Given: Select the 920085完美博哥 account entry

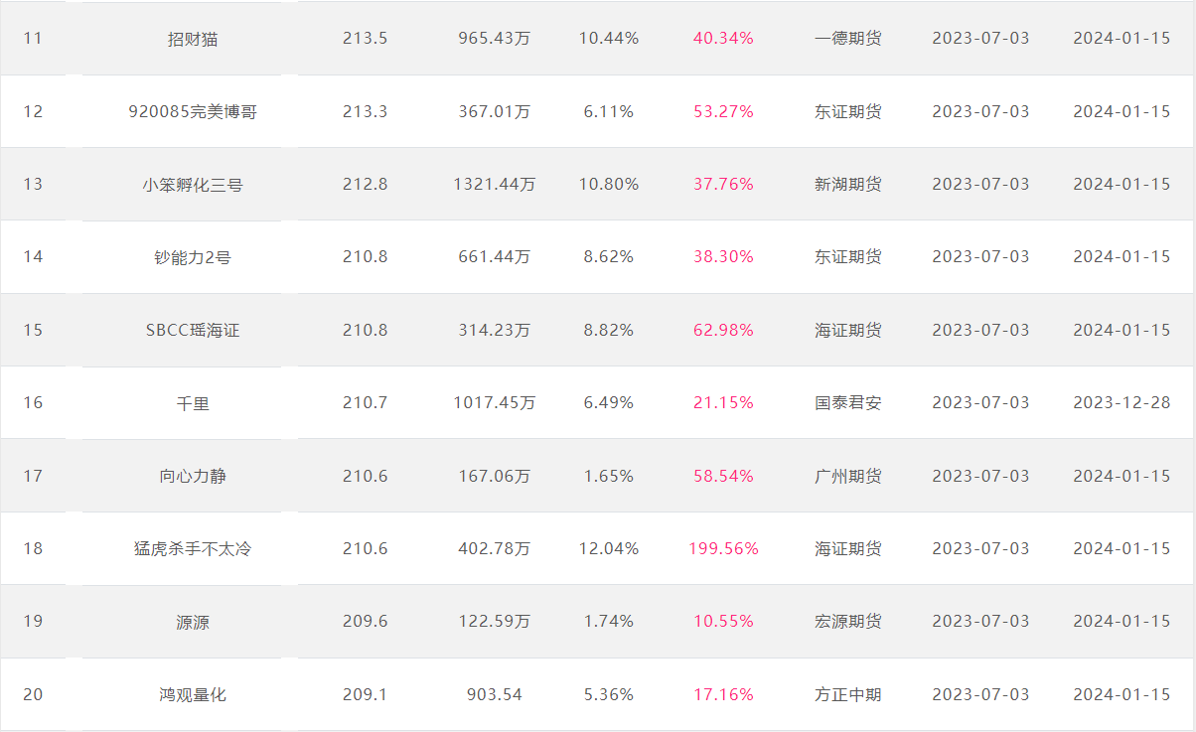Looking at the screenshot, I should (x=193, y=111).
